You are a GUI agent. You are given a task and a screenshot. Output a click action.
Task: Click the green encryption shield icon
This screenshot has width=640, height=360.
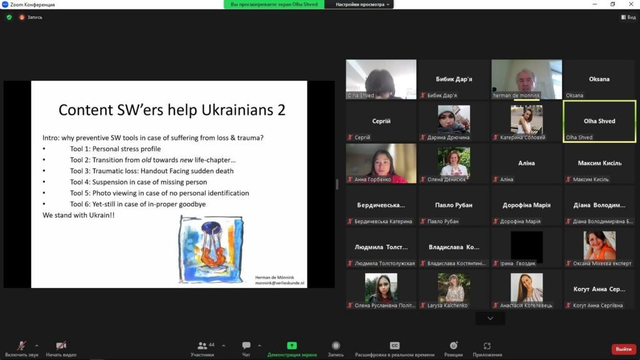[9, 17]
